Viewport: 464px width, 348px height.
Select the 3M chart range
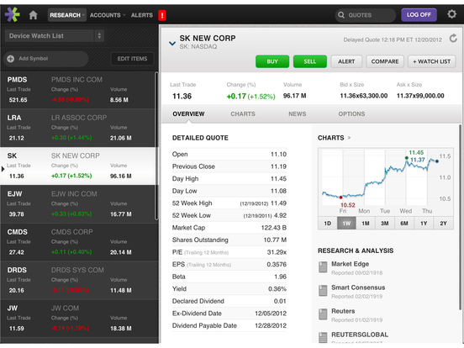385,223
